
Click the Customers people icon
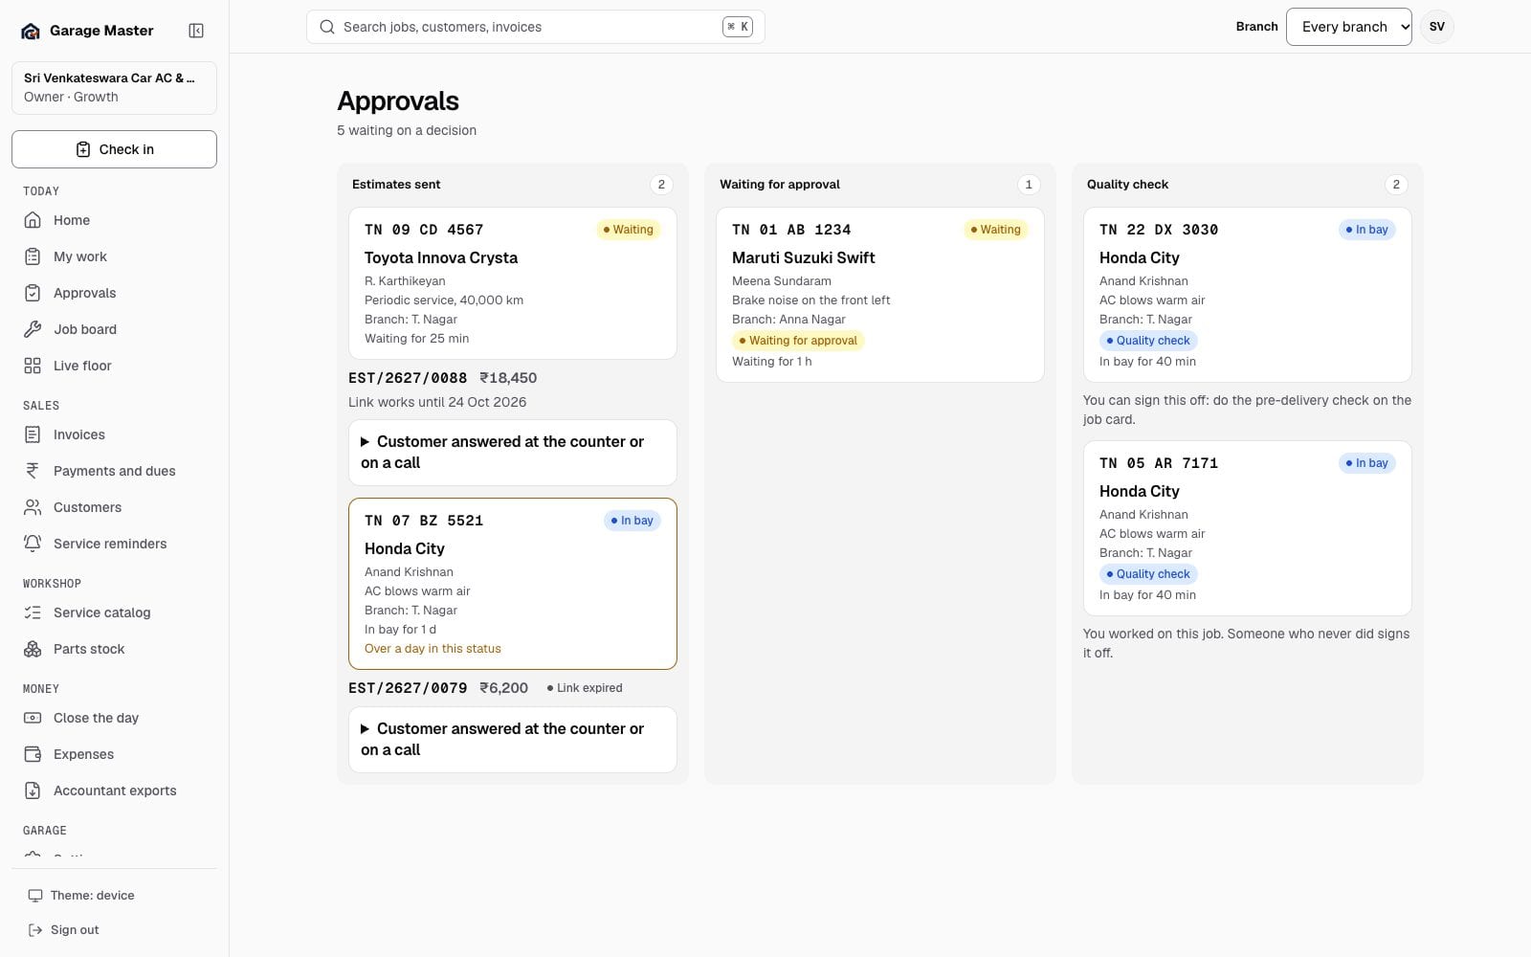point(33,507)
